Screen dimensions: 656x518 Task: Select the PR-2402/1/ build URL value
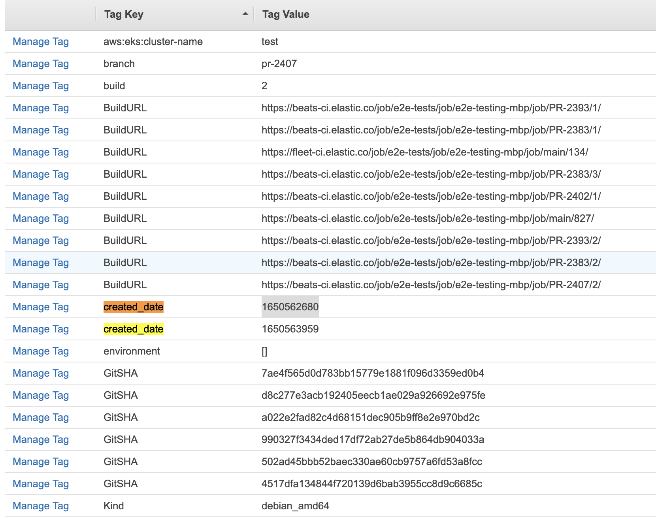pos(431,196)
